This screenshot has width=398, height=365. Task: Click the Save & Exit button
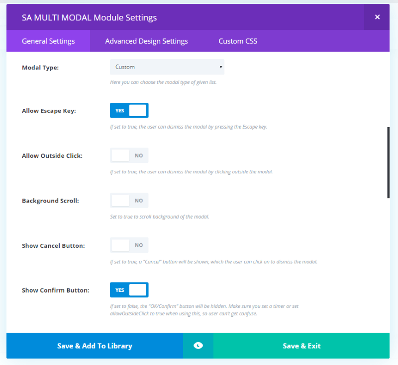301,346
